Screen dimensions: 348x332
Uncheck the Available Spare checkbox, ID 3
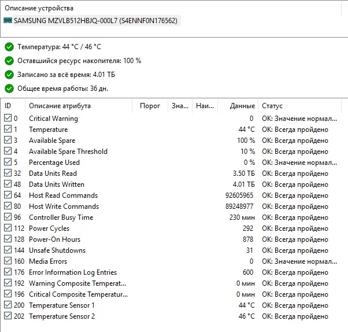point(8,140)
